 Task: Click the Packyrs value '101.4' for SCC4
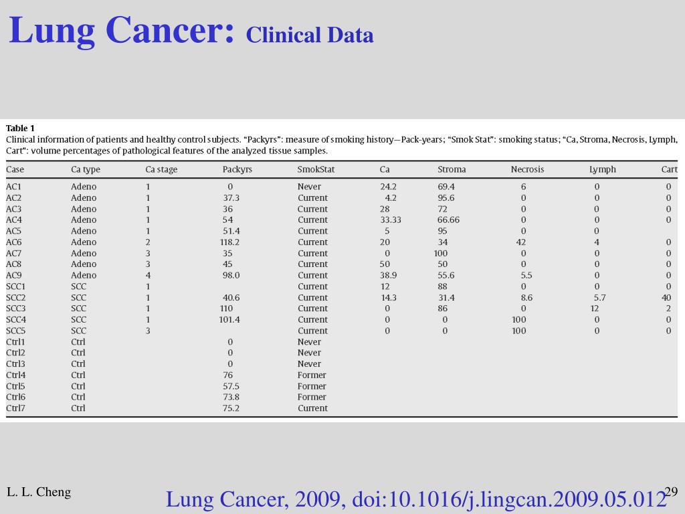pos(229,320)
